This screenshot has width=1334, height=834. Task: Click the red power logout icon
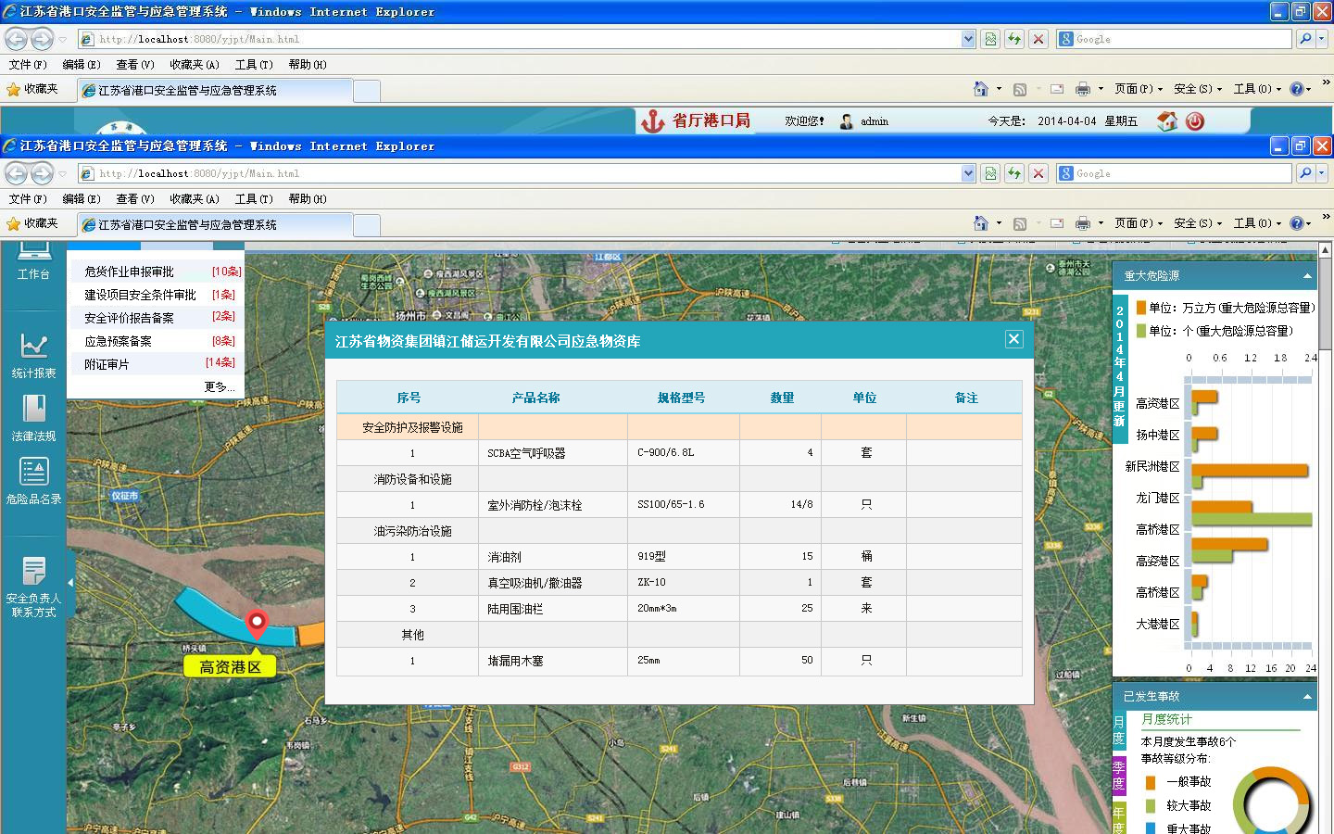pos(1195,121)
